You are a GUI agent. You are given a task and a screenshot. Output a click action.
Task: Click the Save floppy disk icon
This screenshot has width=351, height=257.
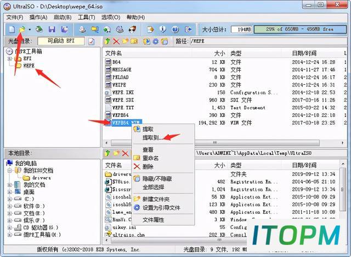[x=52, y=29]
